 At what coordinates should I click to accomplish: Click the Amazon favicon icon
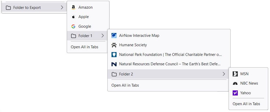pyautogui.click(x=73, y=7)
